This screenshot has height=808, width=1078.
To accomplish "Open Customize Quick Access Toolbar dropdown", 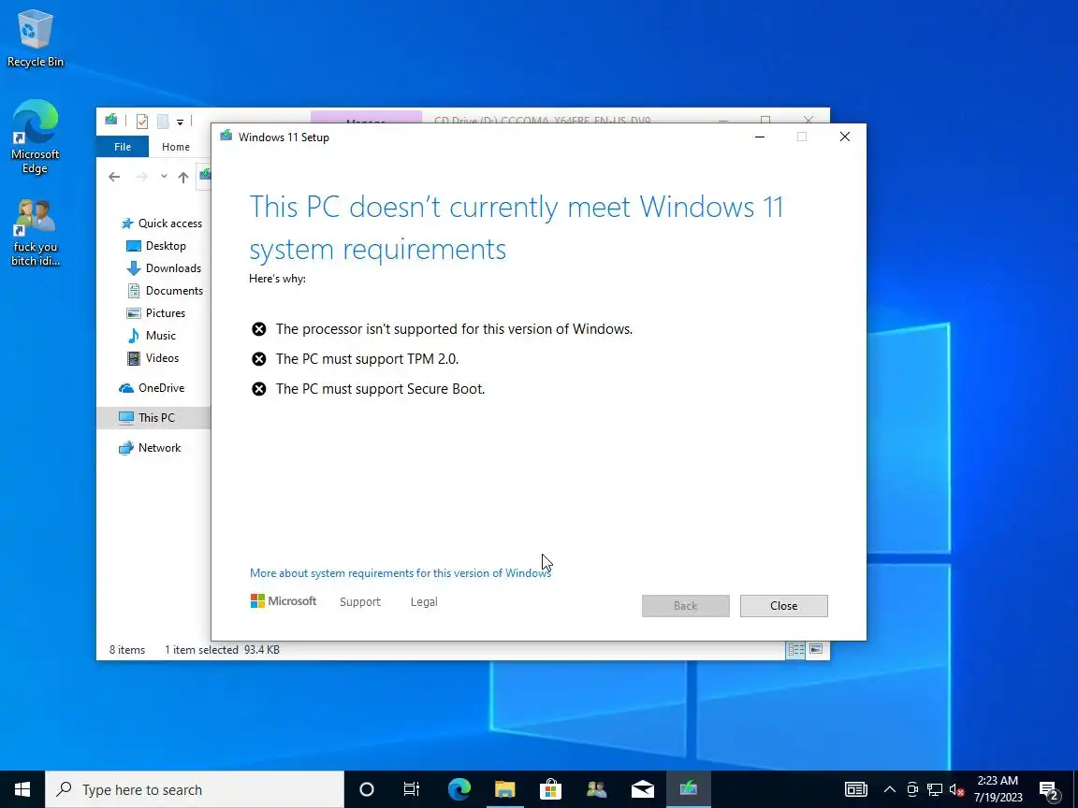I will pyautogui.click(x=180, y=123).
